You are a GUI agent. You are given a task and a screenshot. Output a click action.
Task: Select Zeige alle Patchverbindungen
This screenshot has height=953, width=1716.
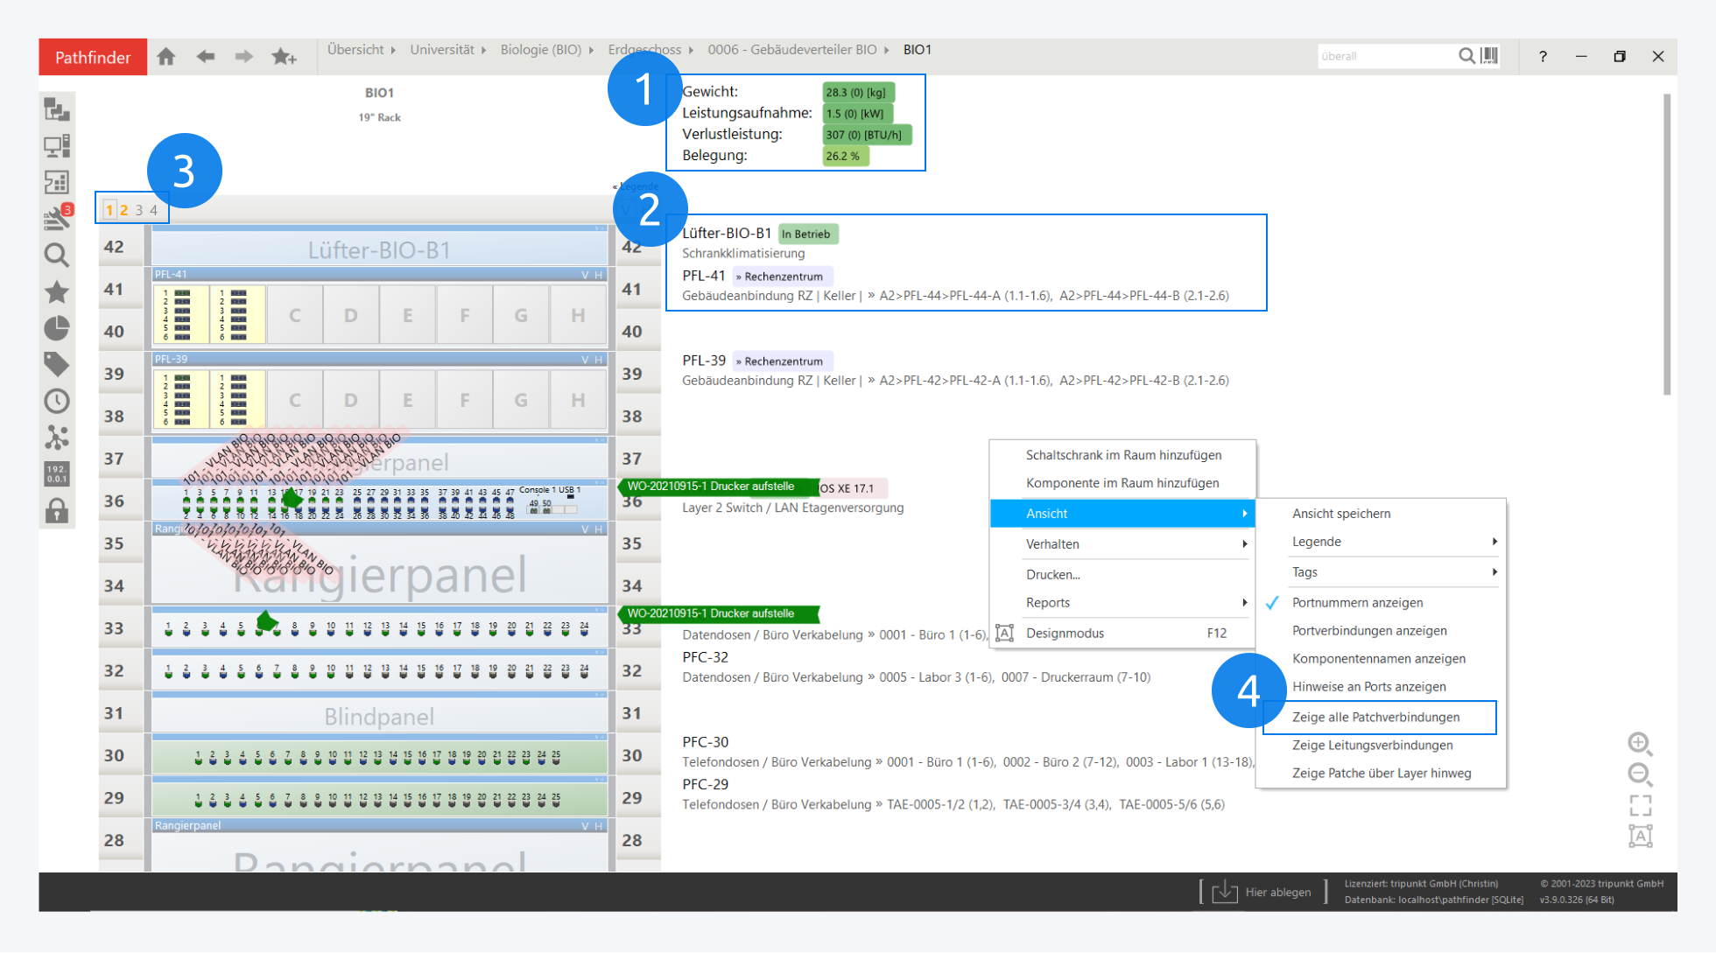(x=1375, y=718)
